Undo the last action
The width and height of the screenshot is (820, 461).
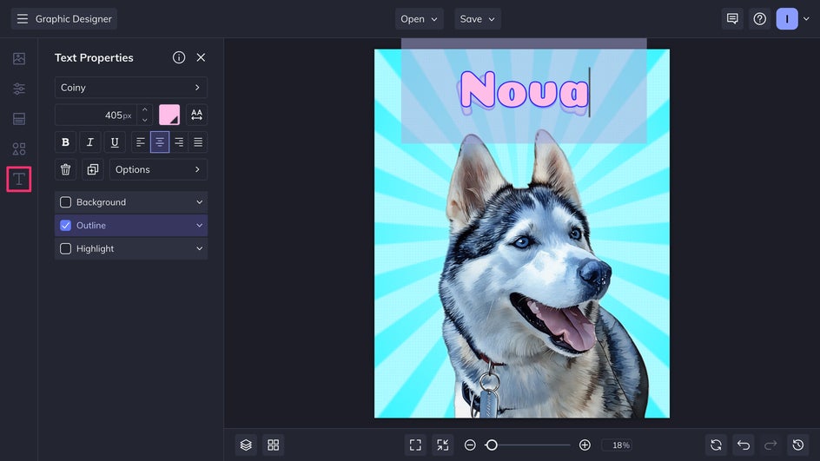pyautogui.click(x=744, y=445)
